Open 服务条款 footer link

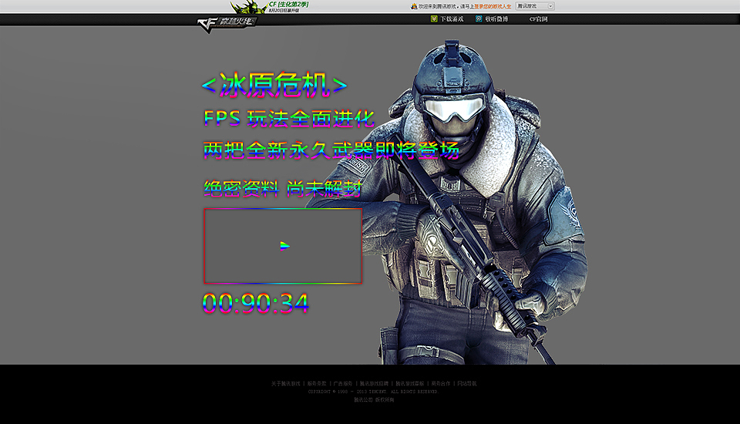click(317, 383)
